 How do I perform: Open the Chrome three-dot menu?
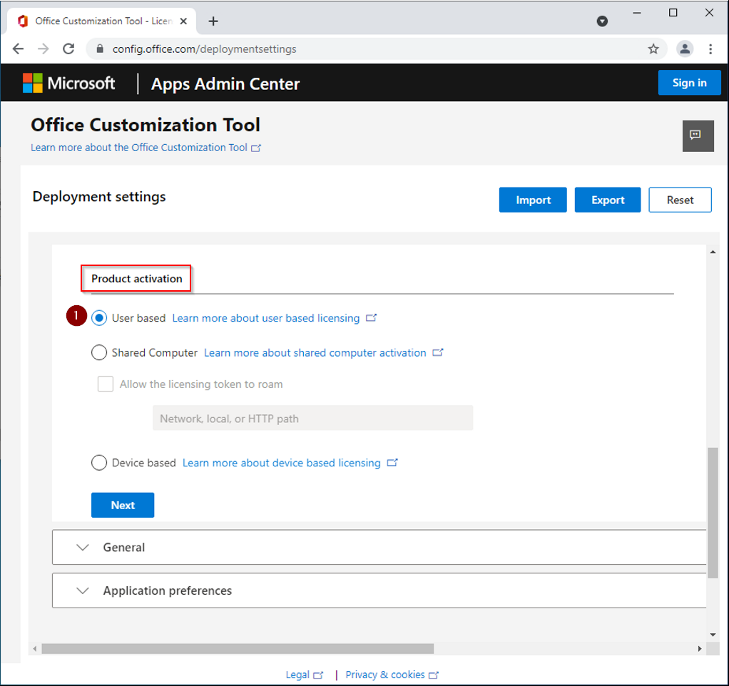[x=710, y=48]
